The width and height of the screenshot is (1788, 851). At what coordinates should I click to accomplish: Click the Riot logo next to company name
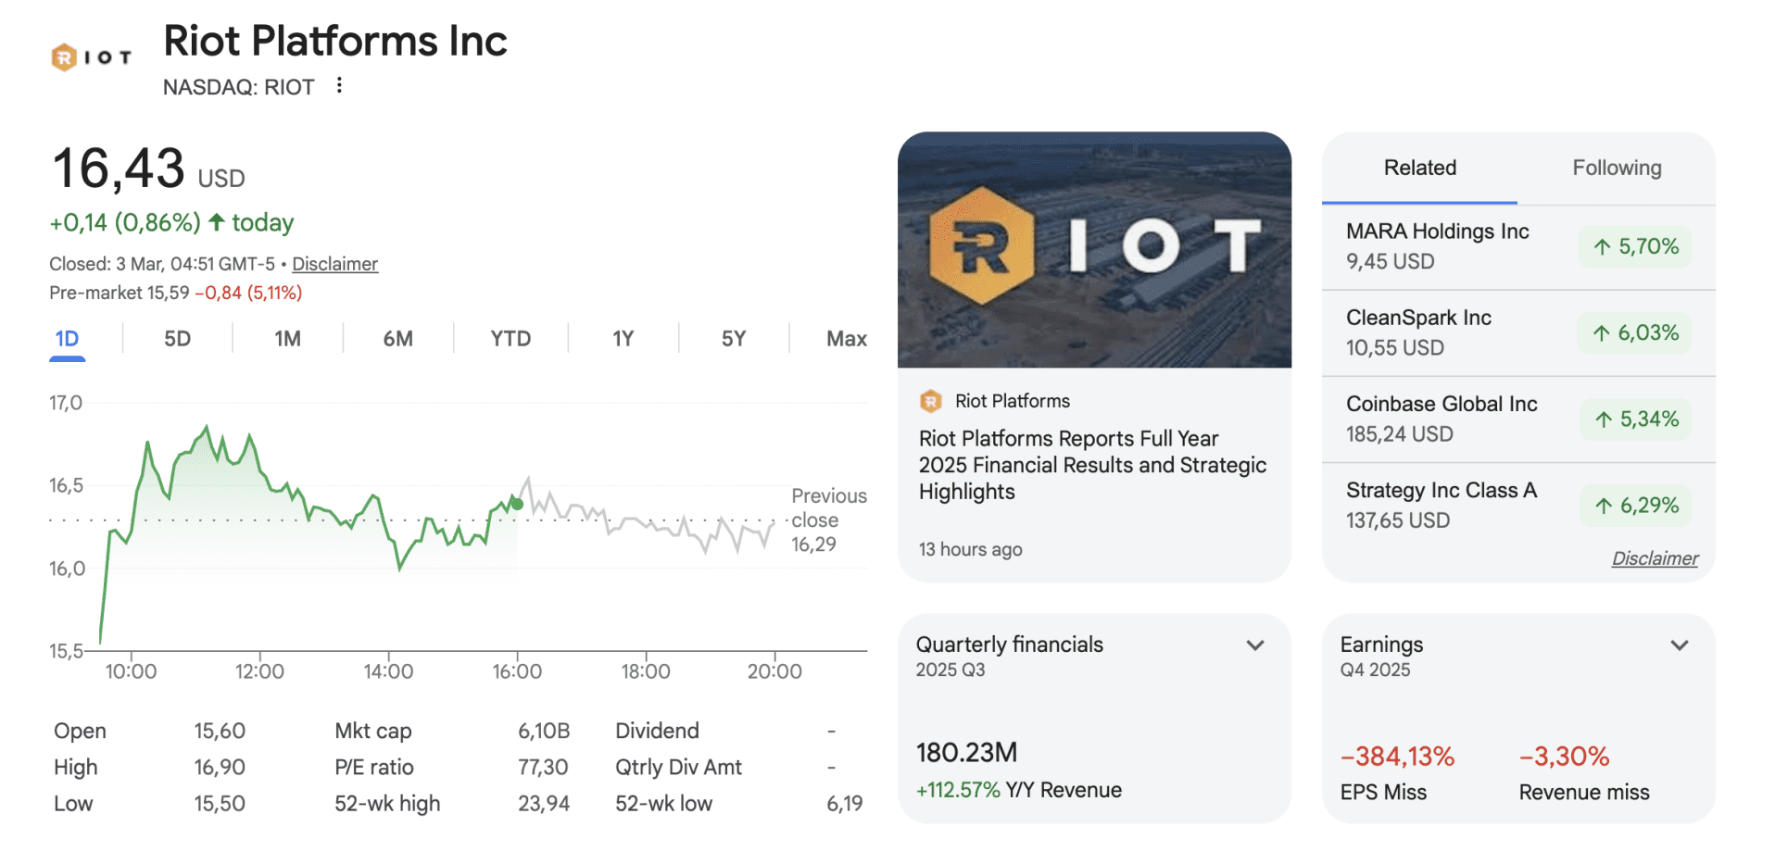pyautogui.click(x=91, y=57)
